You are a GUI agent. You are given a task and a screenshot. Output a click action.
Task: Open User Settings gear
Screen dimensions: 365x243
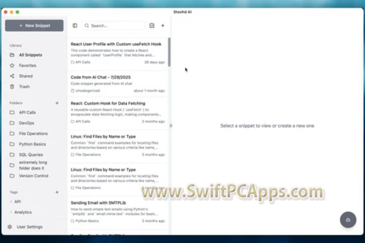(x=29, y=227)
